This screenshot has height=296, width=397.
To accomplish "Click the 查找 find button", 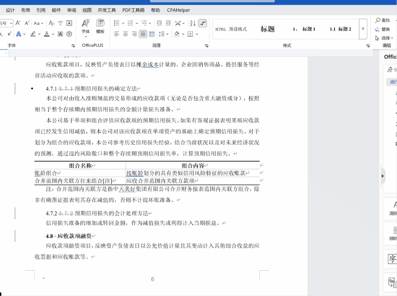I will pyautogui.click(x=383, y=20).
